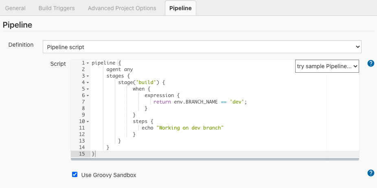This screenshot has width=377, height=188.
Task: Collapse the pipeline block on line 1
Action: [x=88, y=63]
